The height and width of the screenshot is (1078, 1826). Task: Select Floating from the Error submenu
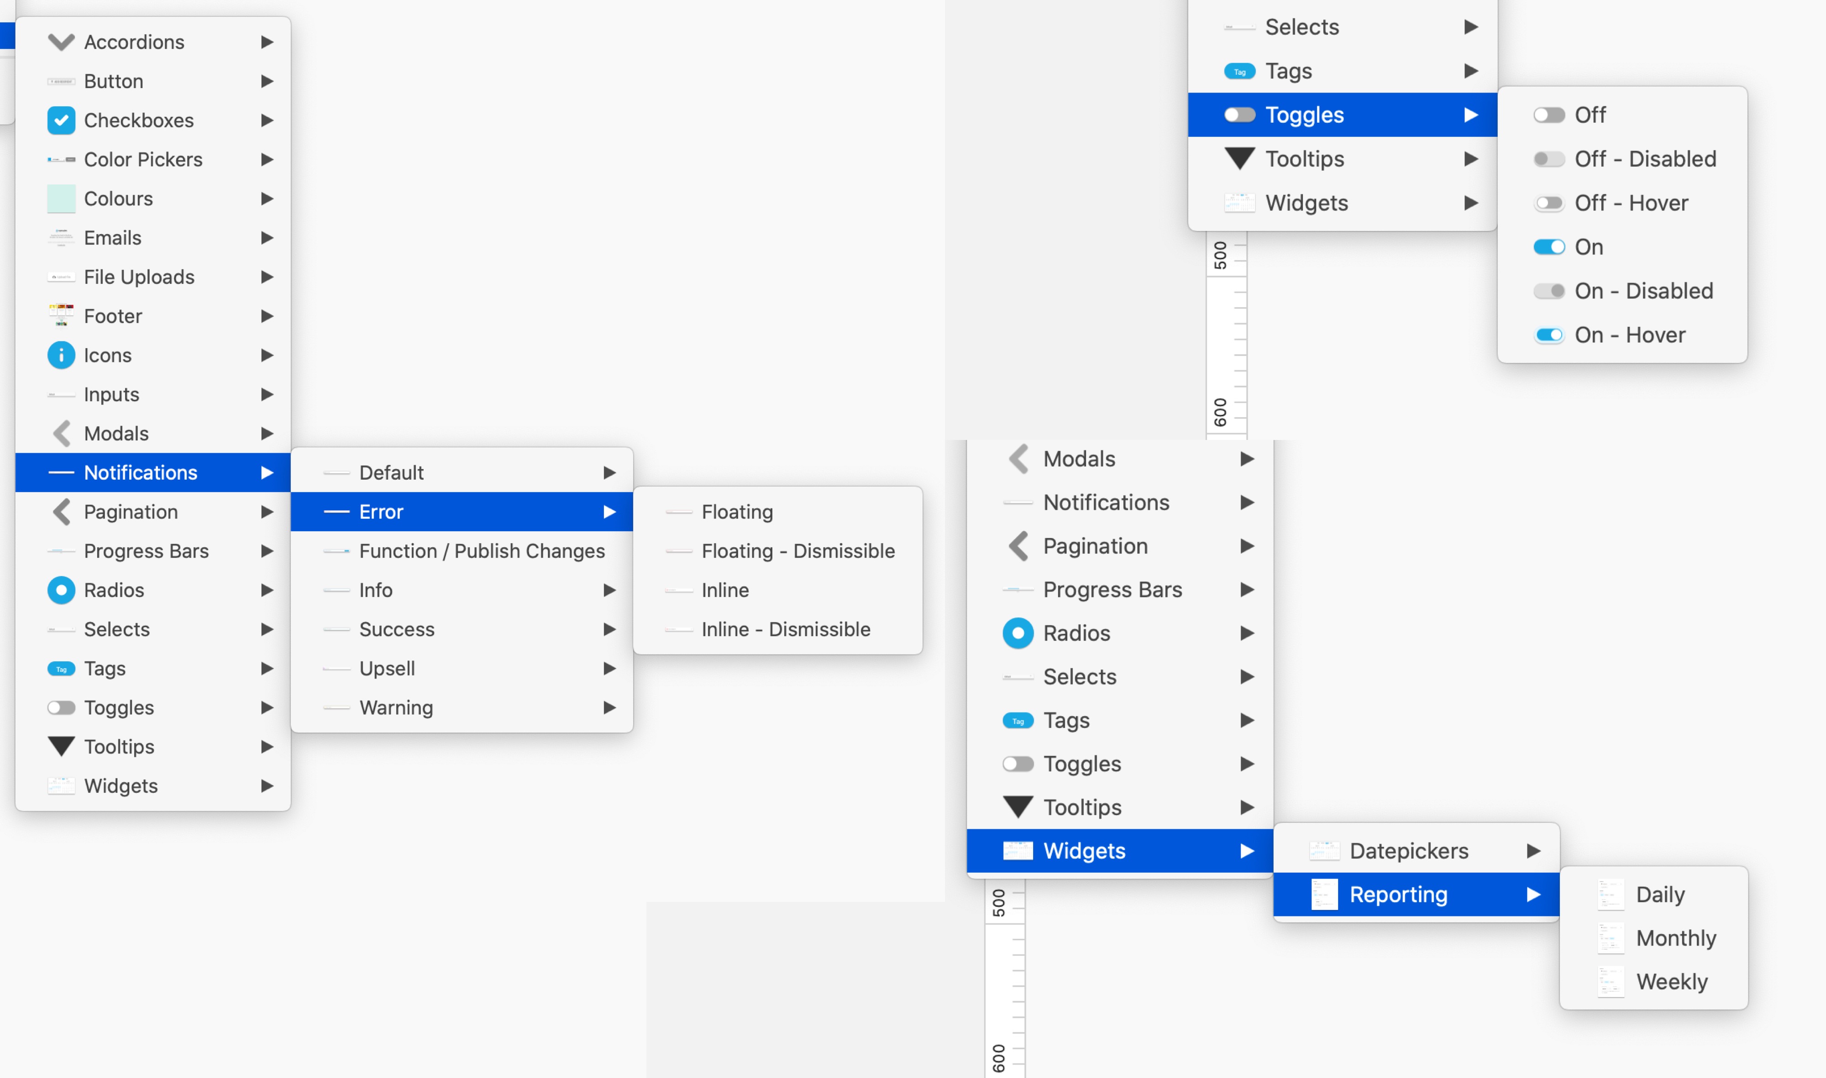coord(777,512)
